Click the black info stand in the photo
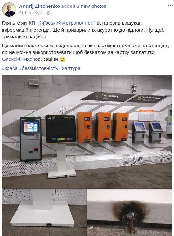 pyautogui.click(x=61, y=129)
